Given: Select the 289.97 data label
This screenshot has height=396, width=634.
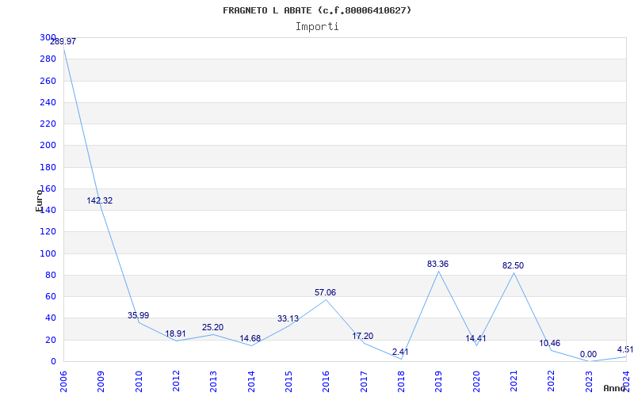Looking at the screenshot, I should coord(63,41).
